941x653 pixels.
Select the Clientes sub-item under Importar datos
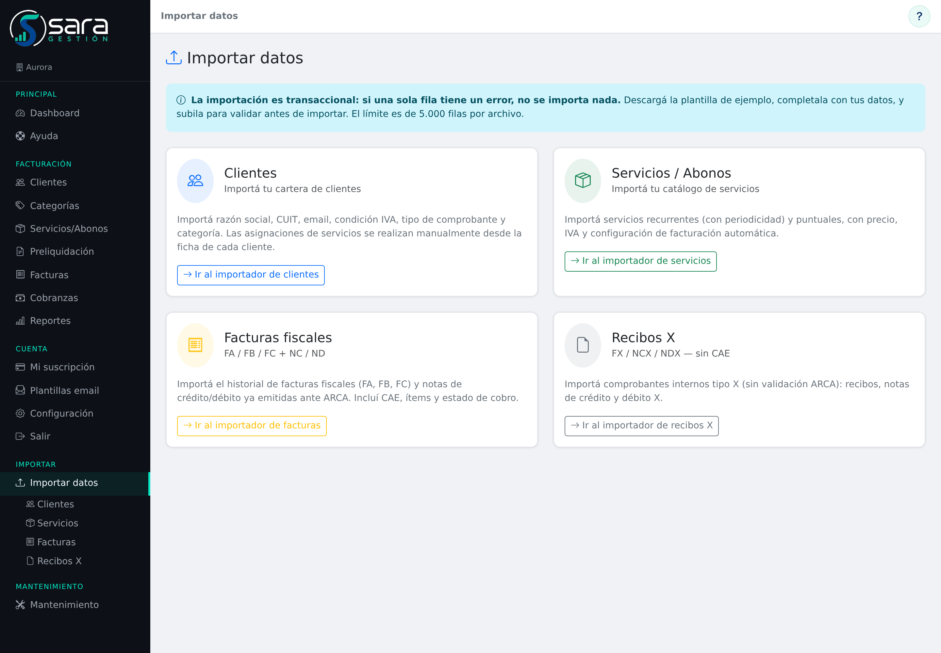coord(74,504)
